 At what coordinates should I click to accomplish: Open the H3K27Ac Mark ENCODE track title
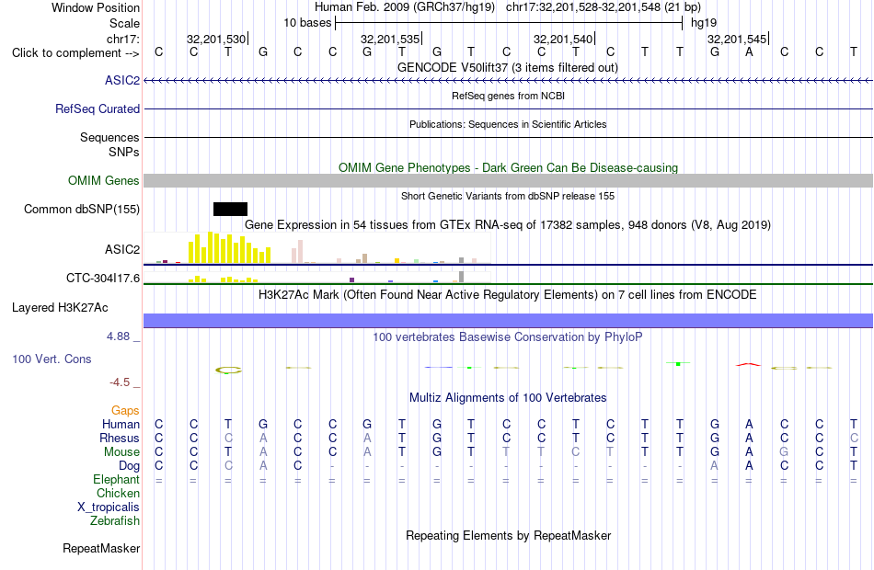point(508,294)
